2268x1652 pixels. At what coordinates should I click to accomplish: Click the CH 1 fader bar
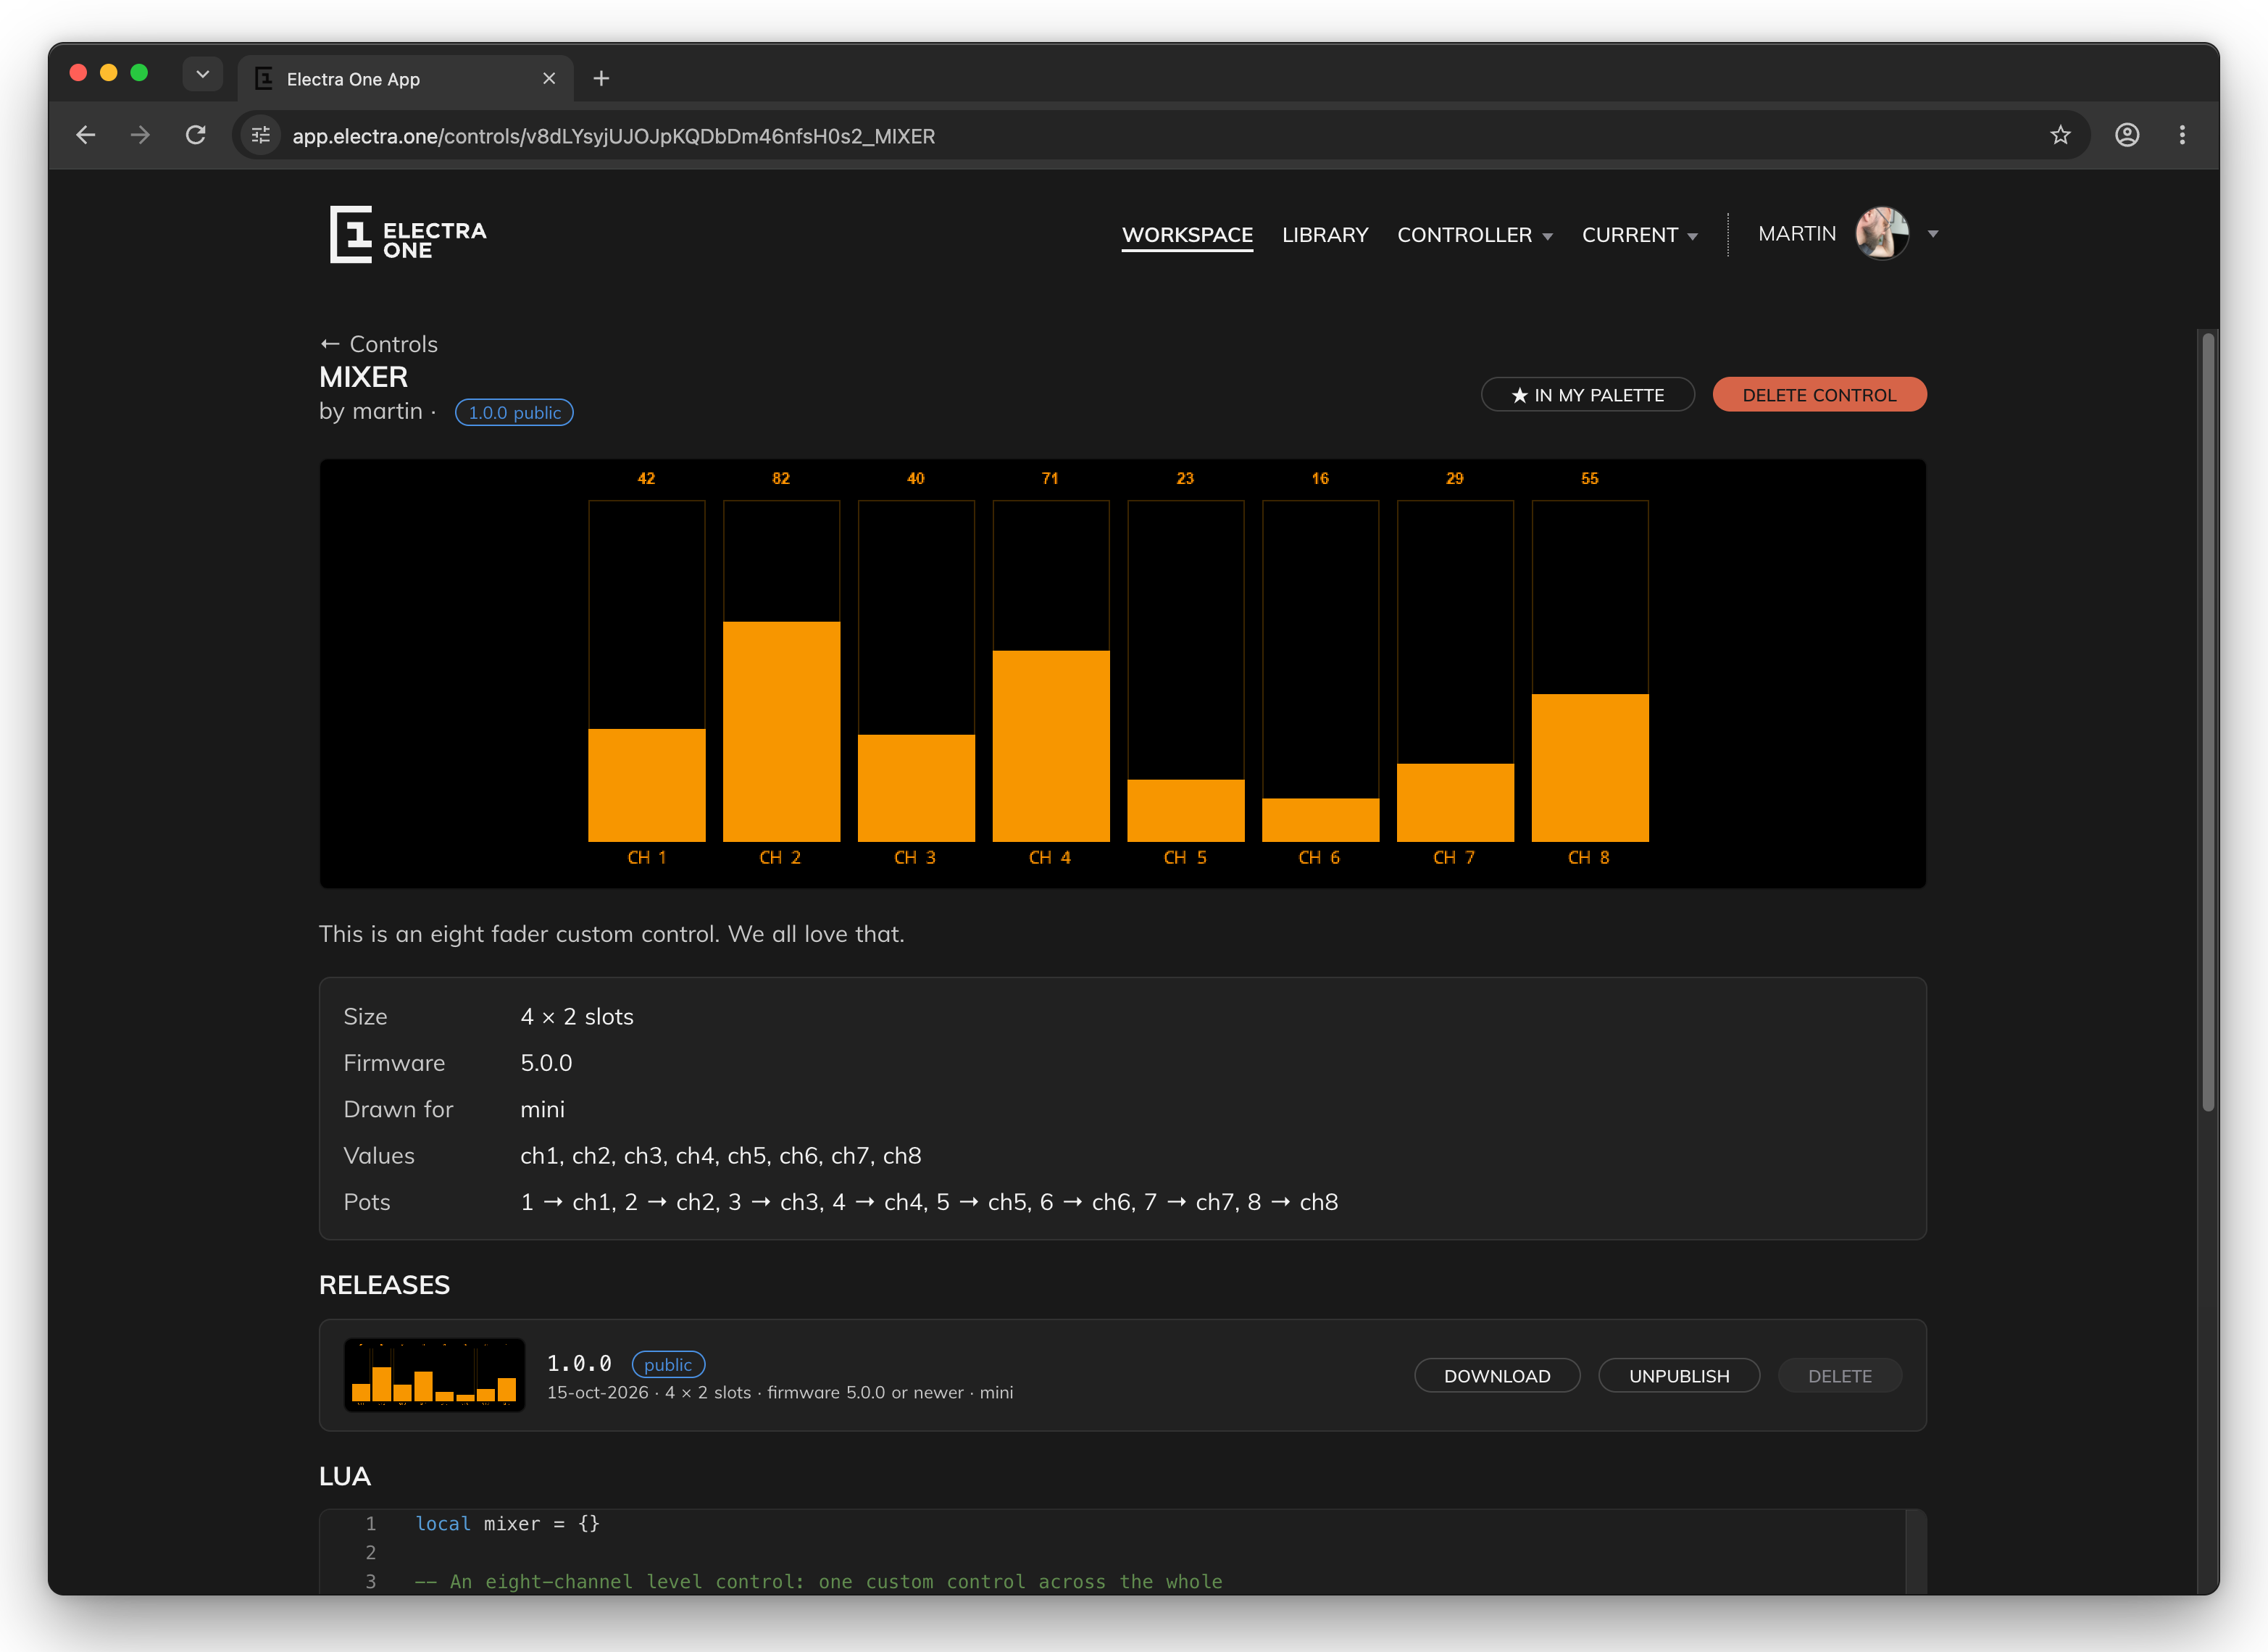(647, 670)
